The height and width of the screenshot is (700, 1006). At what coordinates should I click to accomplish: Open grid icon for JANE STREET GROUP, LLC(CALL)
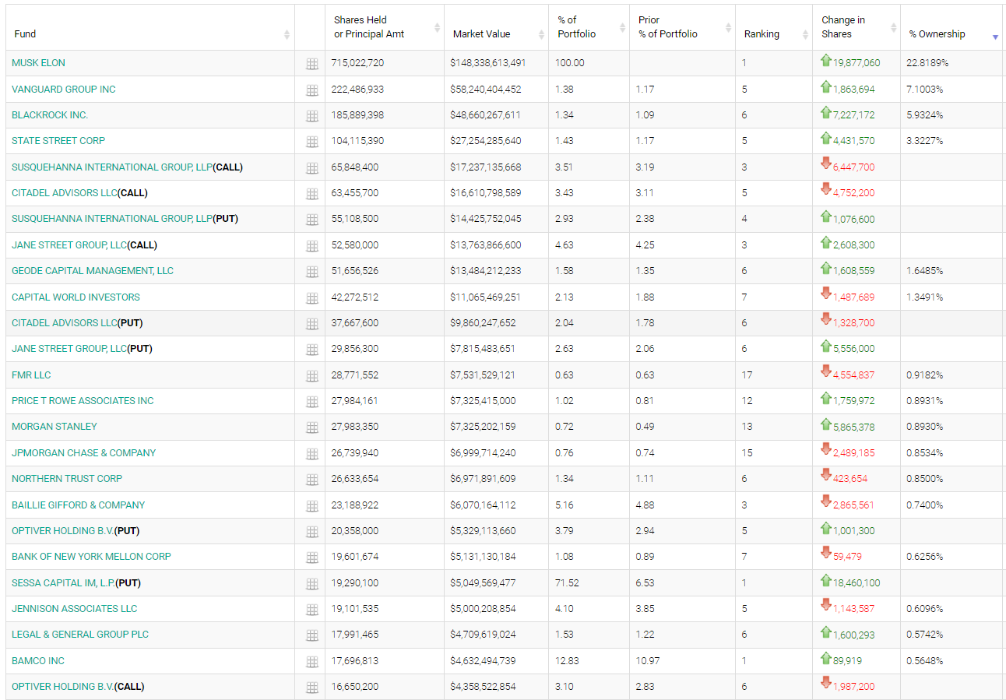(x=312, y=246)
